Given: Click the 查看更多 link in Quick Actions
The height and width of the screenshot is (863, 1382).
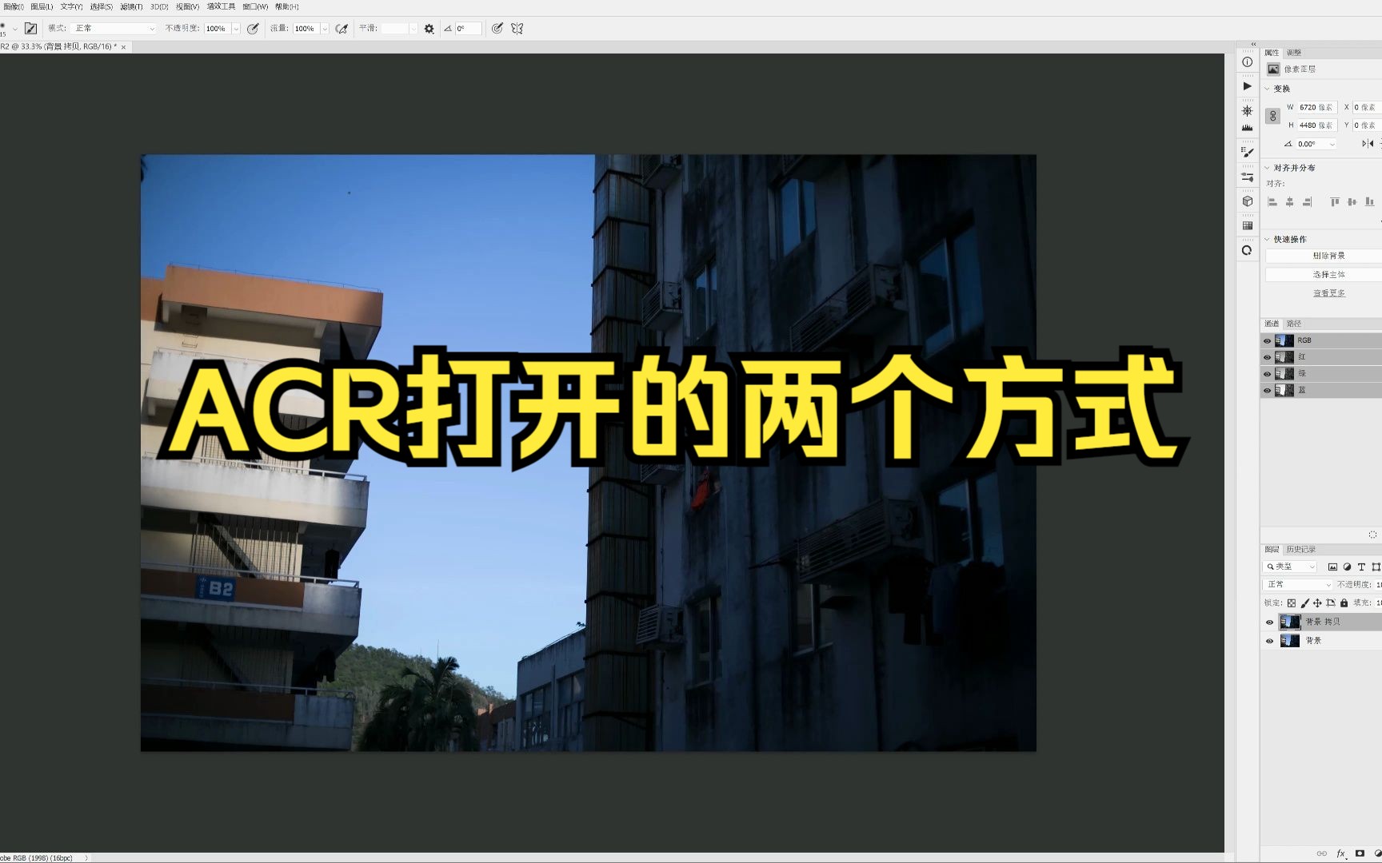Looking at the screenshot, I should tap(1328, 292).
